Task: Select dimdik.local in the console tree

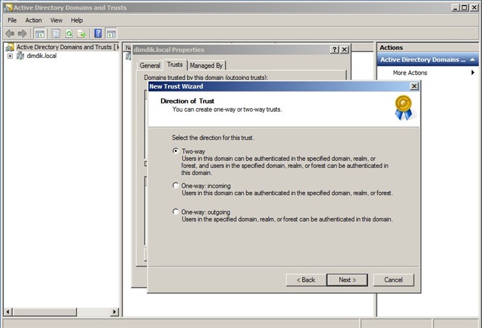Action: 41,56
